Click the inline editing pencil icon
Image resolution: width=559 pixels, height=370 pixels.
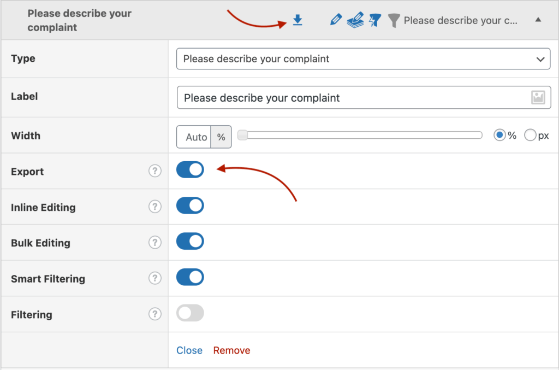[336, 21]
